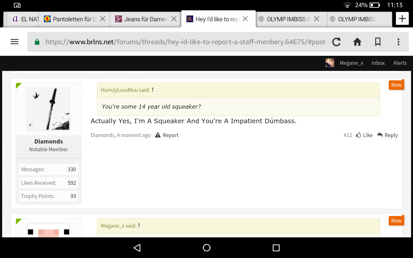Switch to the Pantoletten für D tab
Screen dimensions: 413x258
[74, 19]
